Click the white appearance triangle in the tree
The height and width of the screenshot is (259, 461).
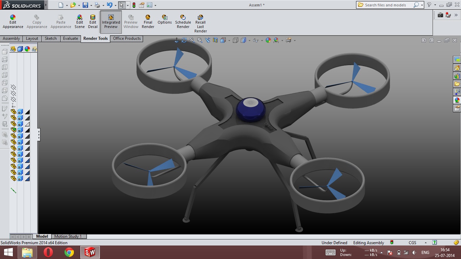click(27, 124)
